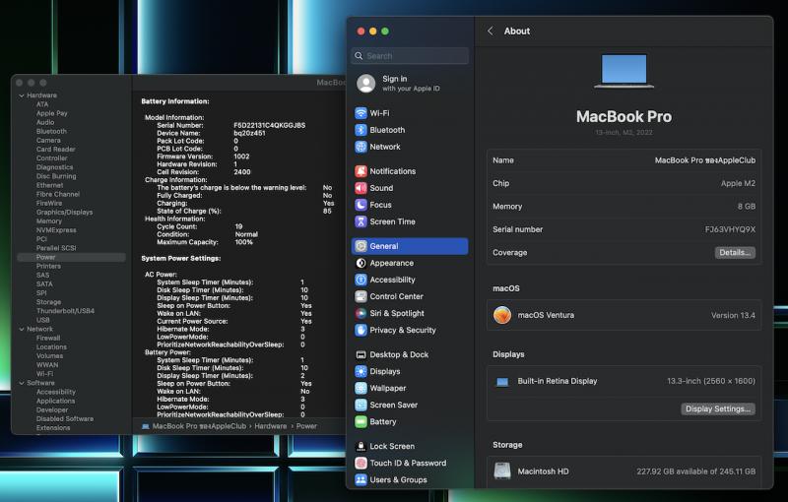788x502 pixels.
Task: Click Lock Screen icon
Action: point(361,446)
